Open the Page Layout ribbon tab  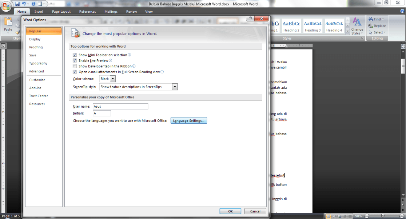[61, 11]
